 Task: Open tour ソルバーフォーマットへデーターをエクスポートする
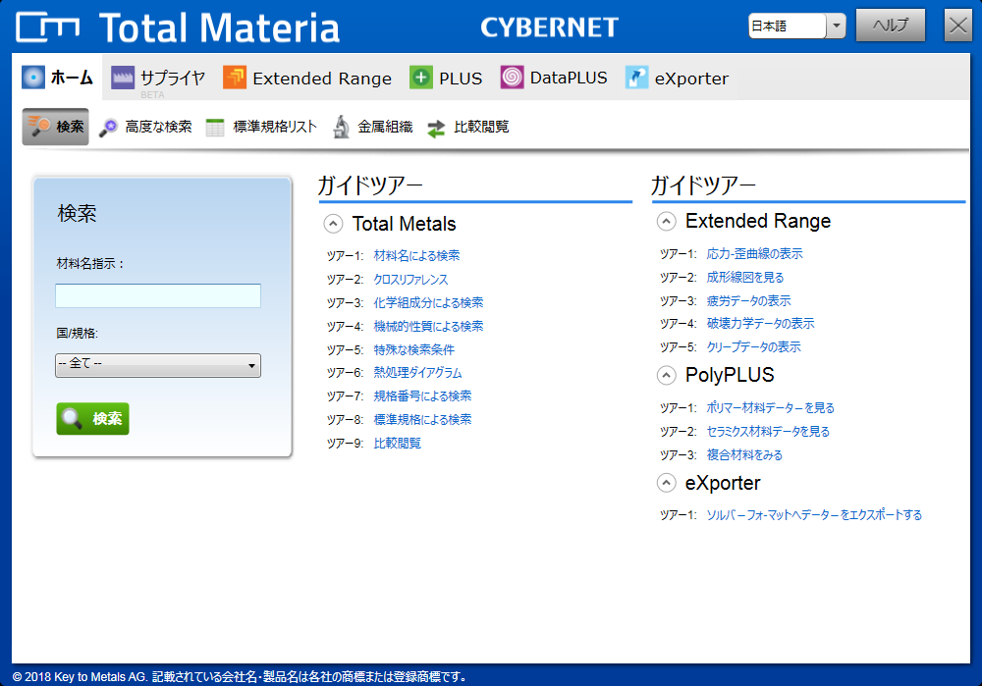tap(815, 514)
